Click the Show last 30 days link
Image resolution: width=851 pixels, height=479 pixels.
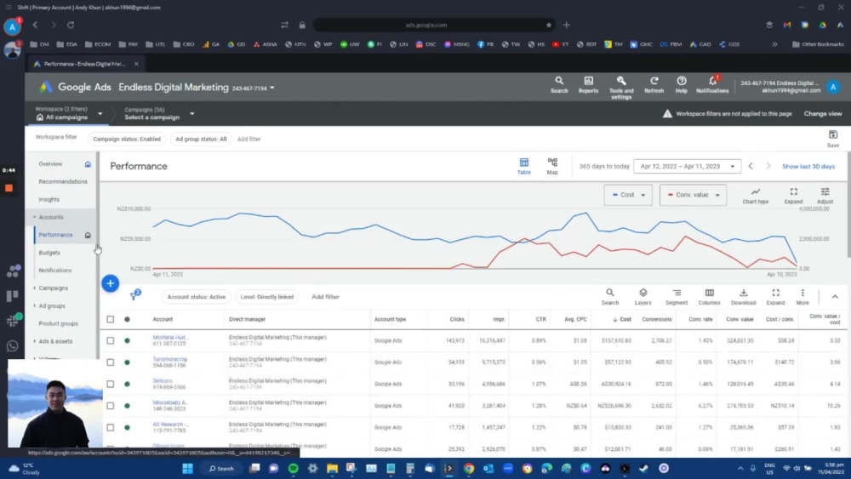coord(808,166)
